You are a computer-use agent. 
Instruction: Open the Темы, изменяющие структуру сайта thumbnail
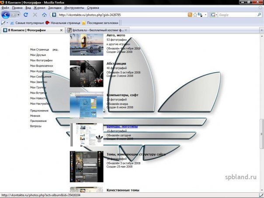[87, 167]
